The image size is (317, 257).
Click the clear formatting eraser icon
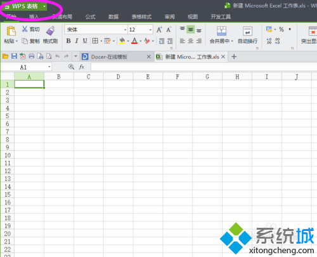coord(147,41)
